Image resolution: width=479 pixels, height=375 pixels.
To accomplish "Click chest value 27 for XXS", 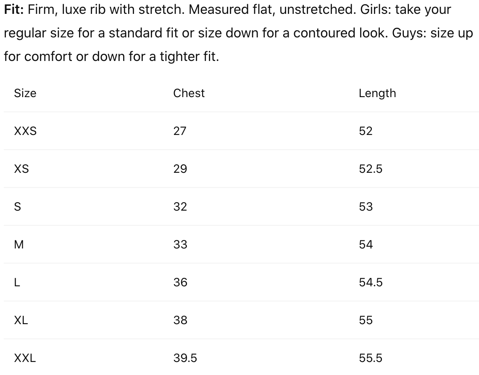I will tap(179, 131).
